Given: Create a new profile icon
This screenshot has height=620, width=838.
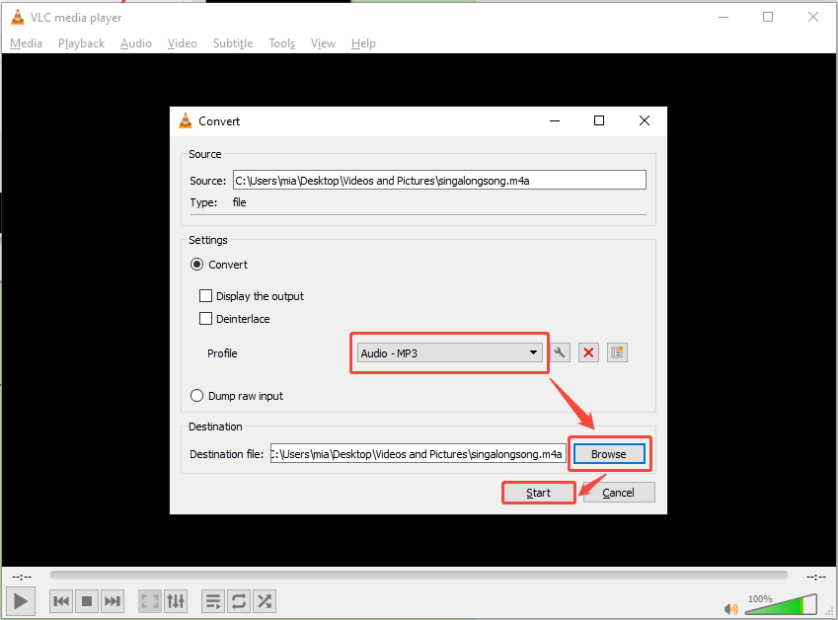Looking at the screenshot, I should point(617,352).
